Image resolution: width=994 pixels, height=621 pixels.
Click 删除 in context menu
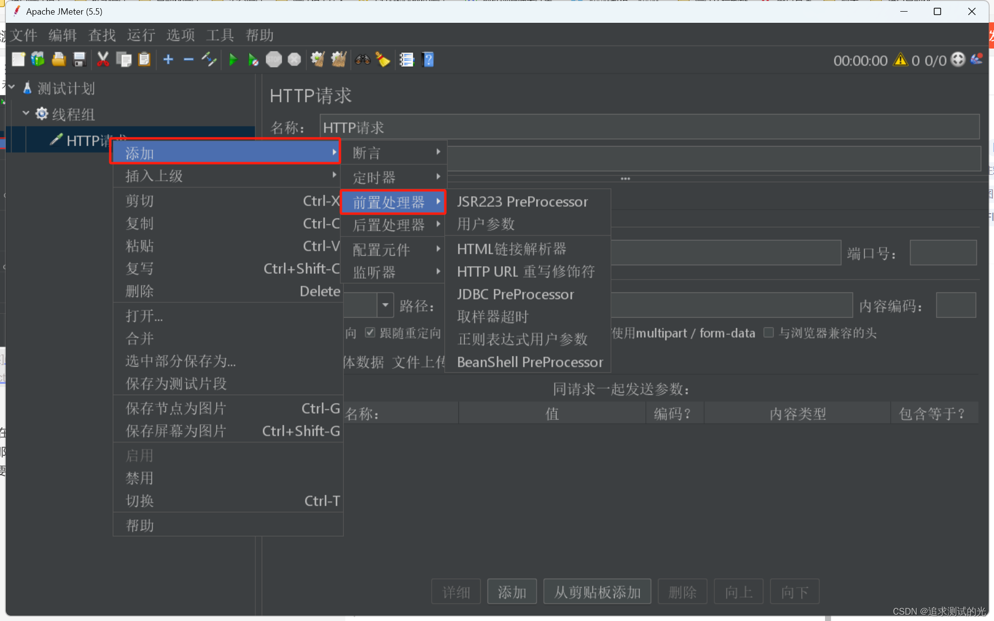228,291
